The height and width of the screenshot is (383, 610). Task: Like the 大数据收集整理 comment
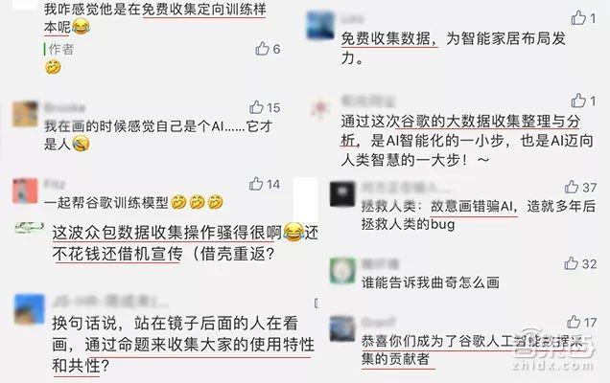(x=578, y=101)
